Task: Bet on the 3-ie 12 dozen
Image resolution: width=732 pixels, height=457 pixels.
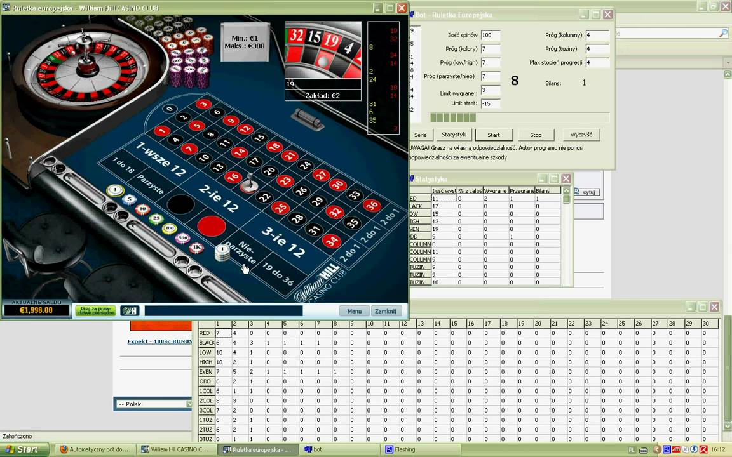Action: click(x=283, y=242)
